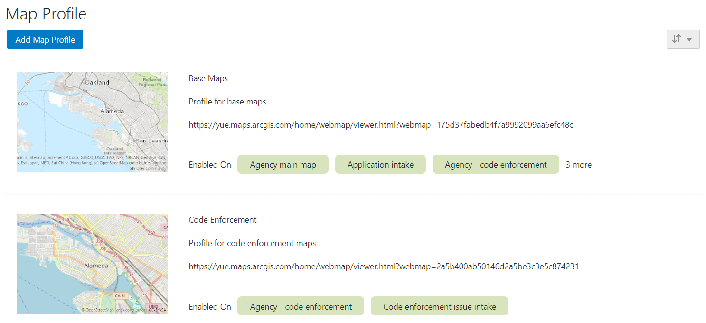Select the Agency main map chip
This screenshot has width=706, height=323.
pos(282,164)
